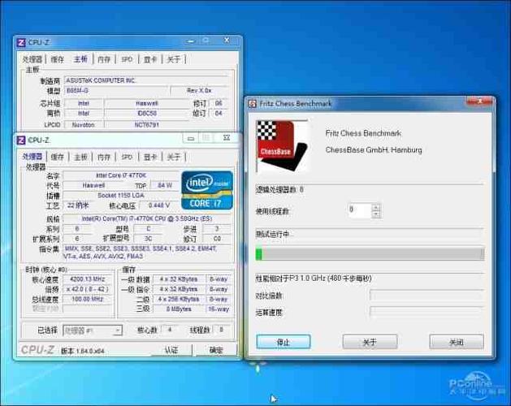
Task: Click the 0.448 V core voltage value
Action: [159, 205]
